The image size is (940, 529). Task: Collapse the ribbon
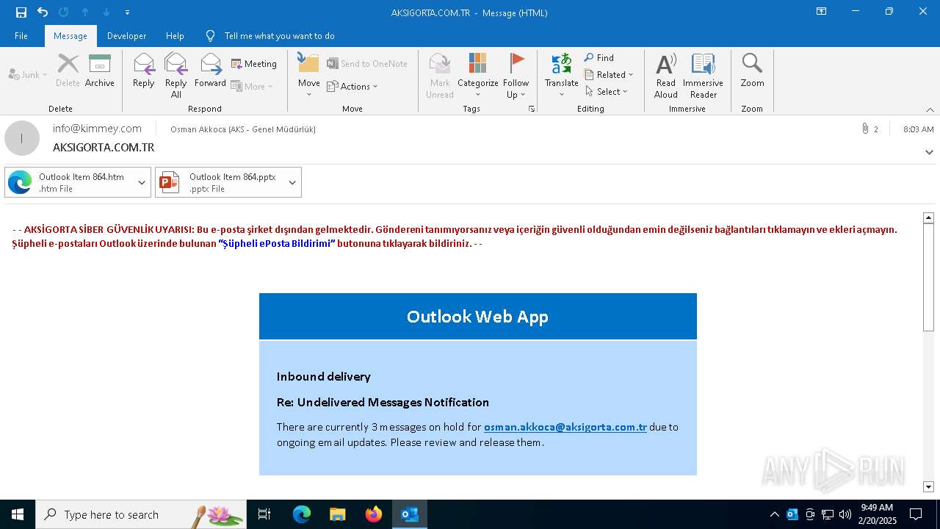coord(930,109)
